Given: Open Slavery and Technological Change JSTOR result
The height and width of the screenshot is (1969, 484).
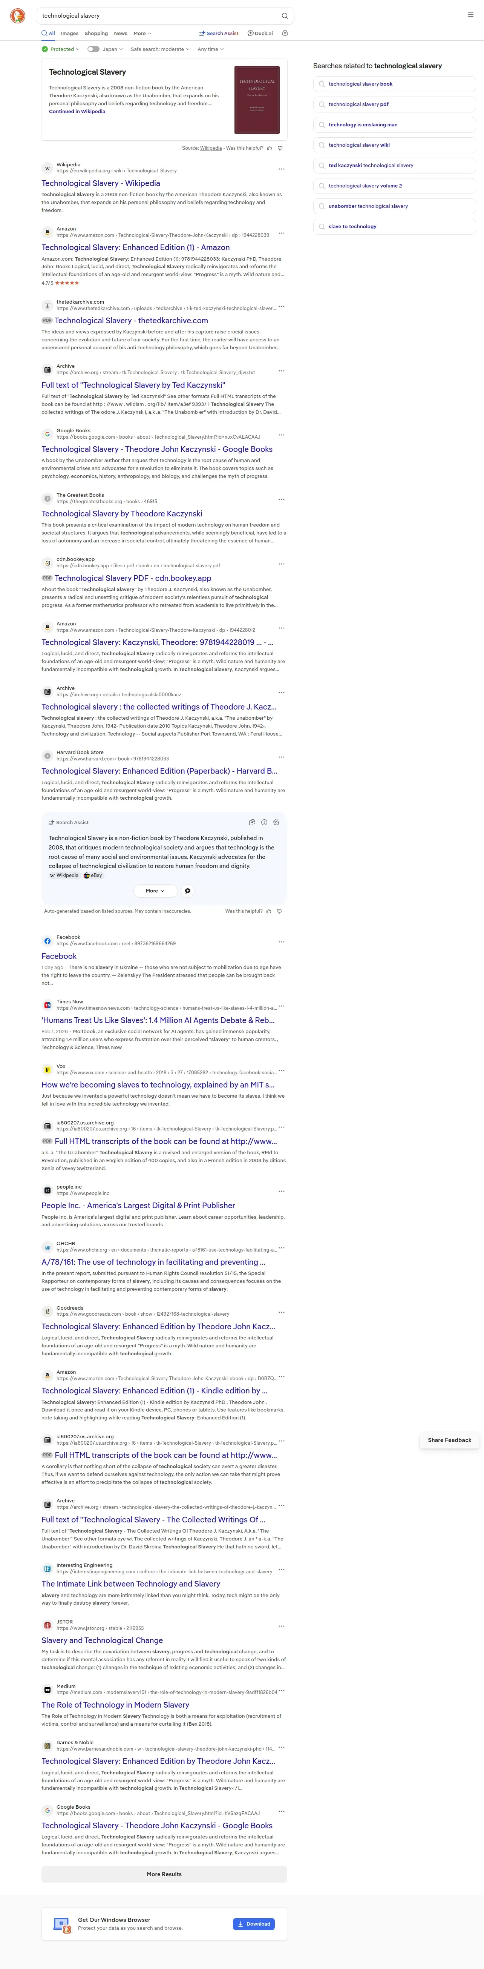Looking at the screenshot, I should (x=102, y=1640).
